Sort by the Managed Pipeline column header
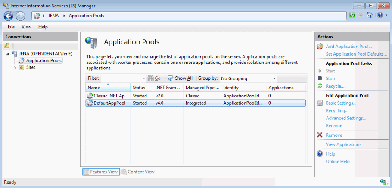Viewport: 392px width, 188px height. [x=202, y=88]
